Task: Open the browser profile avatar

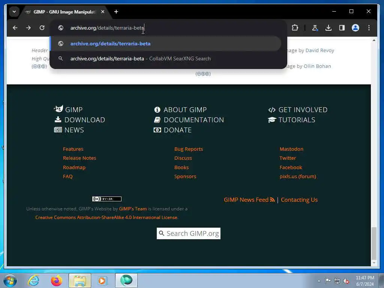Action: (355, 28)
